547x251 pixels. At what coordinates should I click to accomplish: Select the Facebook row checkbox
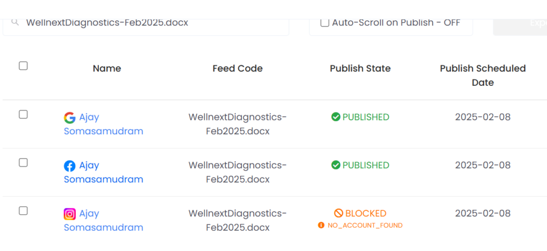point(23,163)
